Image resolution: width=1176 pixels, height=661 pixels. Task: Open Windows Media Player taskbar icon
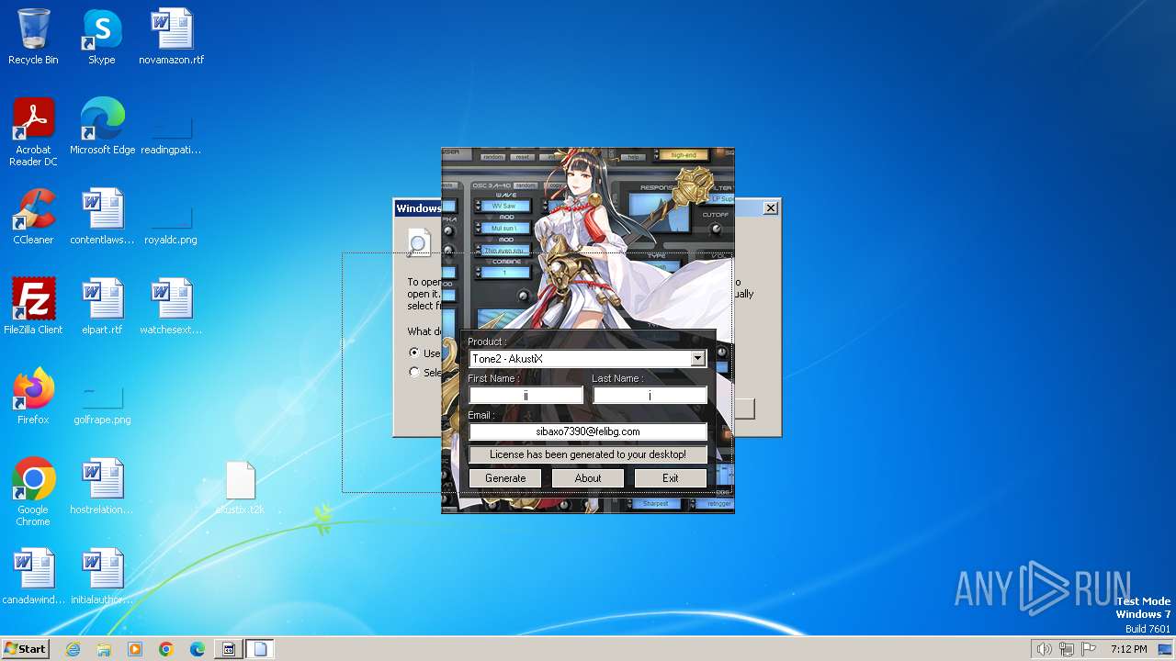pyautogui.click(x=135, y=649)
